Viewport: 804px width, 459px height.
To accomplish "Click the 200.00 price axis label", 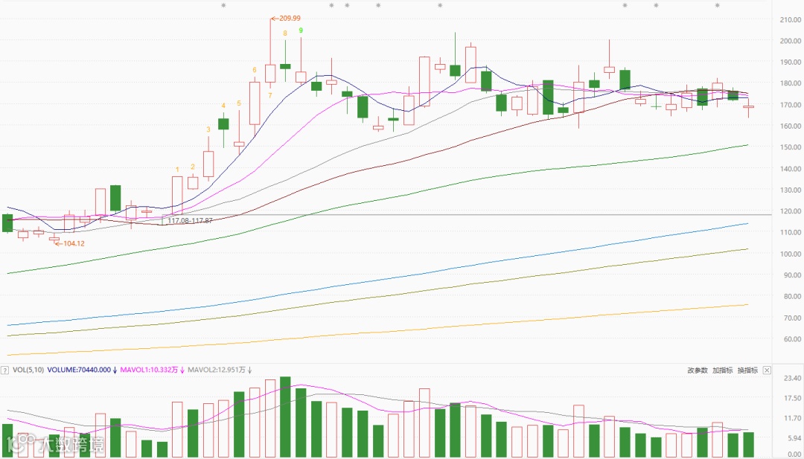I will (790, 41).
